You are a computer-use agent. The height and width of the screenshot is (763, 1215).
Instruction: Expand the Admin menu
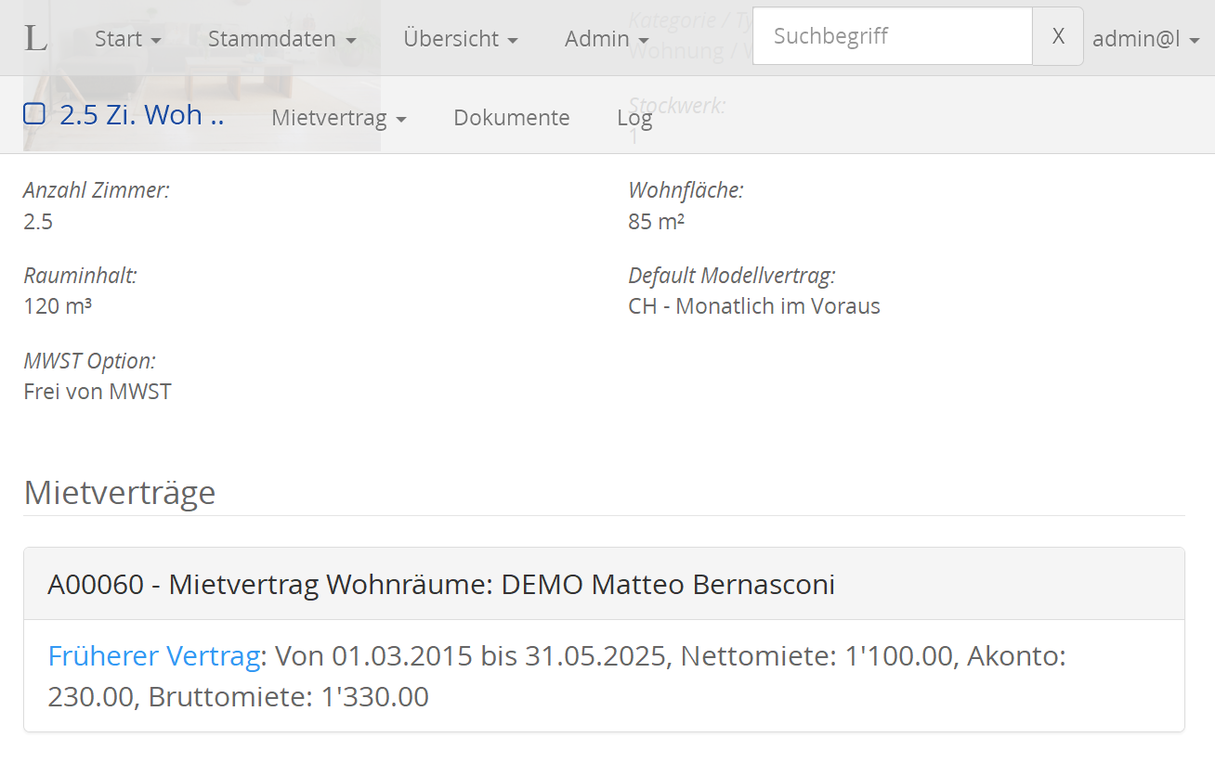pyautogui.click(x=607, y=38)
